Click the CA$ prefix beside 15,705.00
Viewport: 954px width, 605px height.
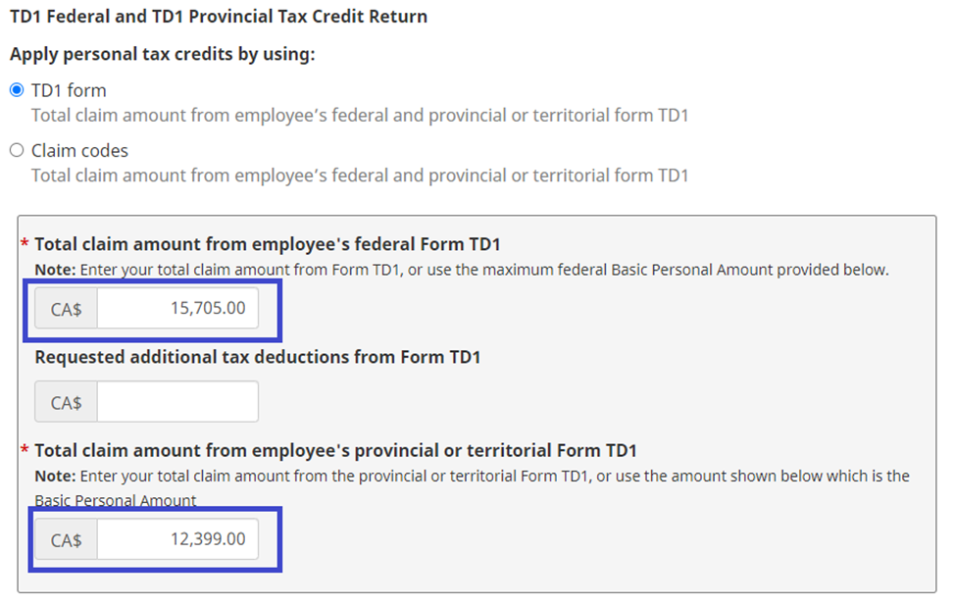click(67, 308)
